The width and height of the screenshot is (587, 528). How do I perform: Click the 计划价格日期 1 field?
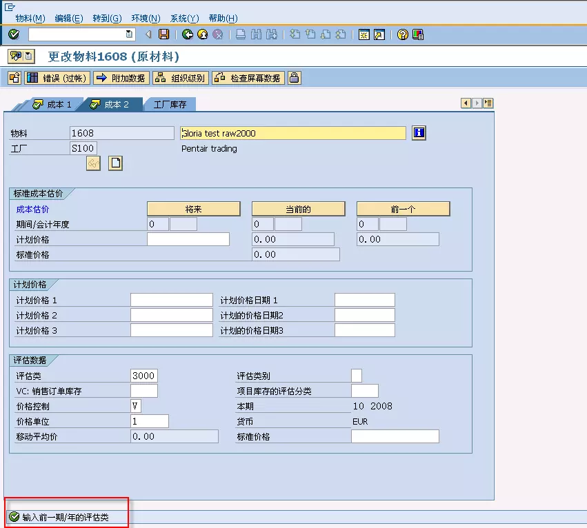tap(365, 300)
